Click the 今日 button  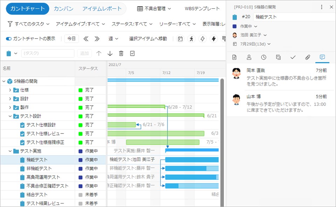pos(71,39)
